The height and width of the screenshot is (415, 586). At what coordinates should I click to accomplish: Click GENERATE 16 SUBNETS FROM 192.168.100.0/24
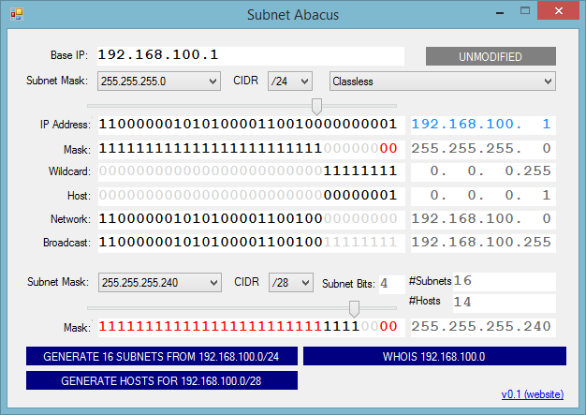[161, 356]
